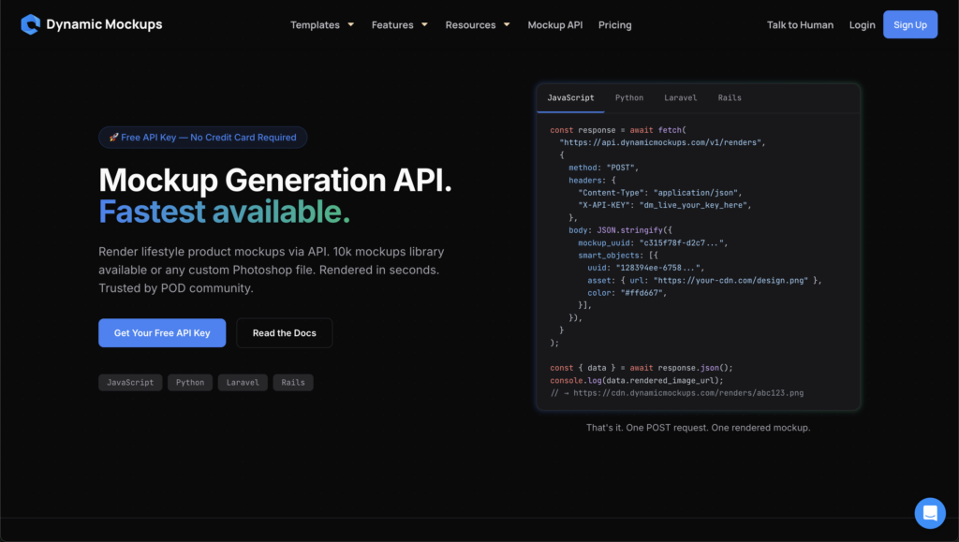This screenshot has width=959, height=542.
Task: Expand the Resources dropdown arrow
Action: pyautogui.click(x=507, y=24)
